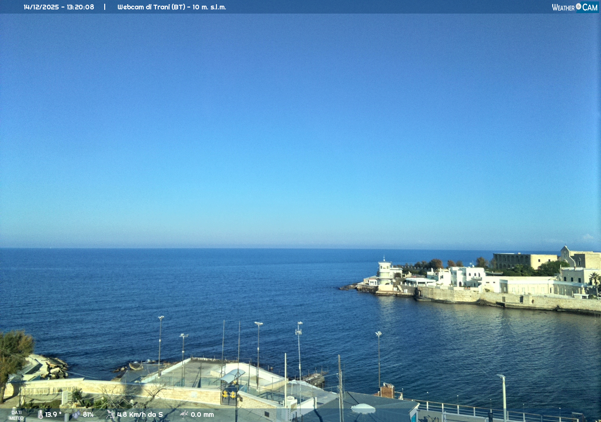Click the 4.8 Km/h da S wind reading
This screenshot has width=601, height=422.
pyautogui.click(x=140, y=414)
